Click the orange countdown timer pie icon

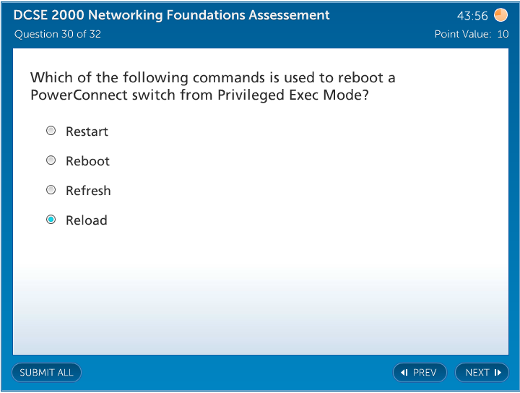[x=500, y=15]
